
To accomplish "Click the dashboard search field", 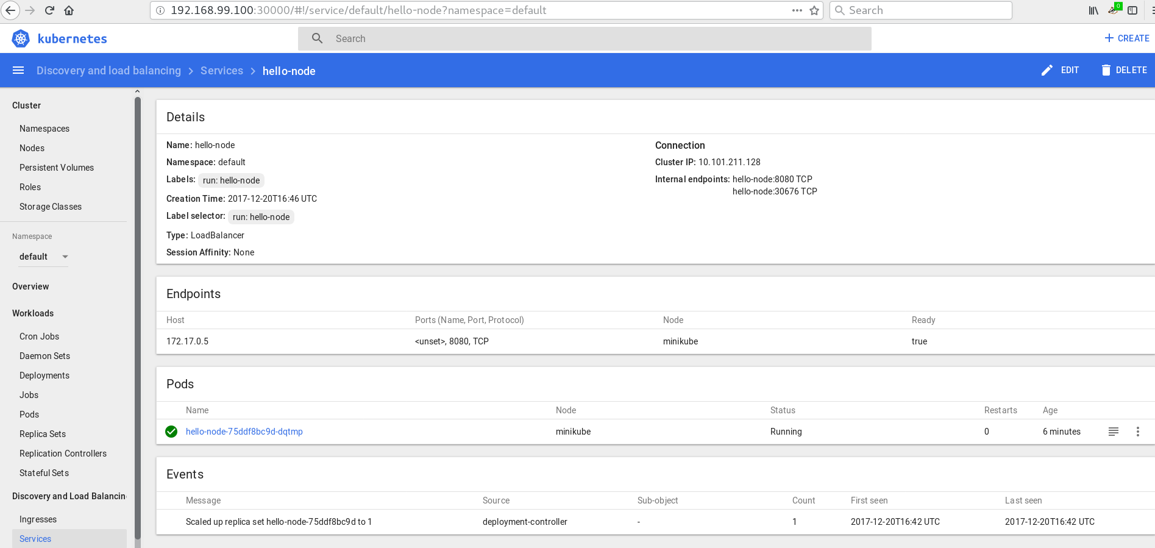I will pos(585,38).
